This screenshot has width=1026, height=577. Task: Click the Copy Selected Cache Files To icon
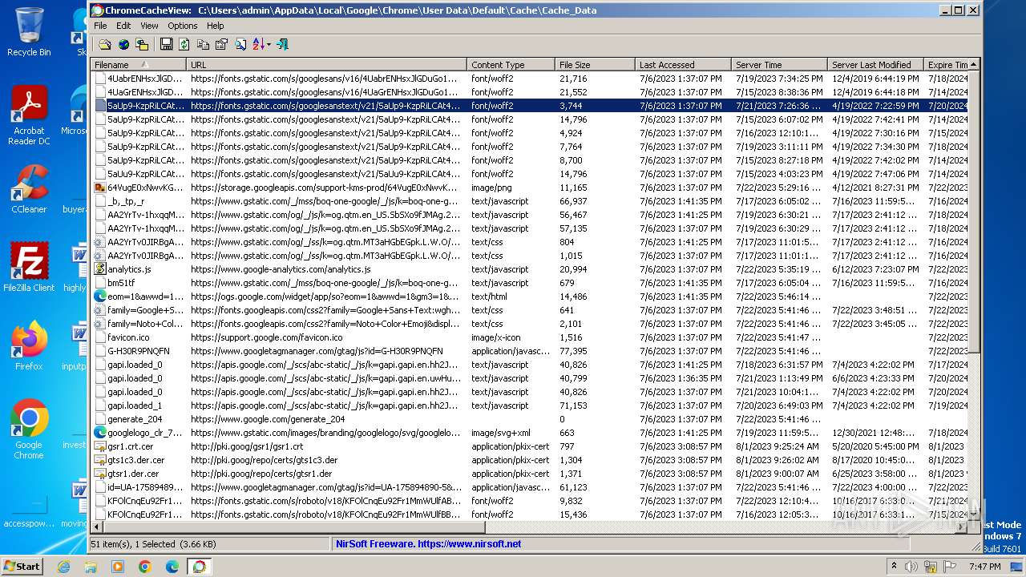click(x=142, y=45)
